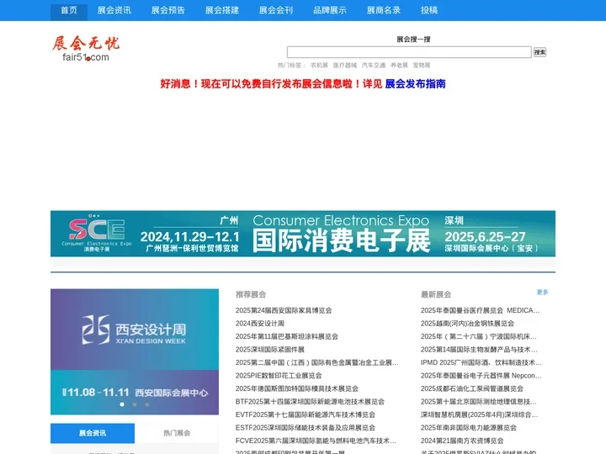Viewport: 606px width, 454px height.
Task: Open ESTF2025深圳国际储能技术装备及应用展览会
Action: (306, 428)
